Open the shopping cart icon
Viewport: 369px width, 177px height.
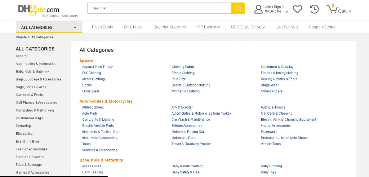332,9
